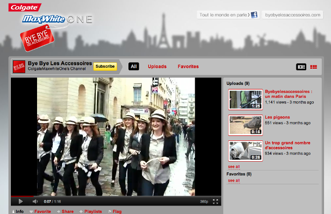Click 551 views - 3 months ago text
This screenshot has width=331, height=214.
tap(288, 123)
